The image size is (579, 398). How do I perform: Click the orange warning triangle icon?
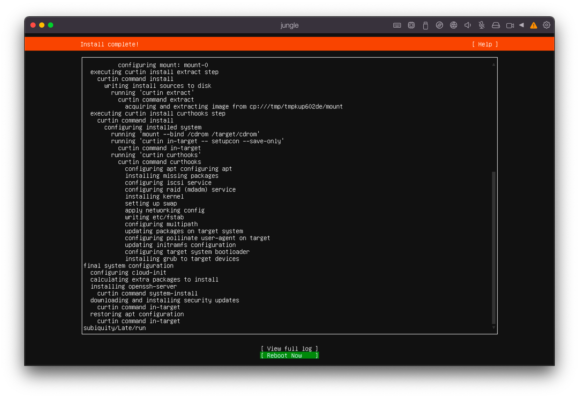pyautogui.click(x=534, y=25)
